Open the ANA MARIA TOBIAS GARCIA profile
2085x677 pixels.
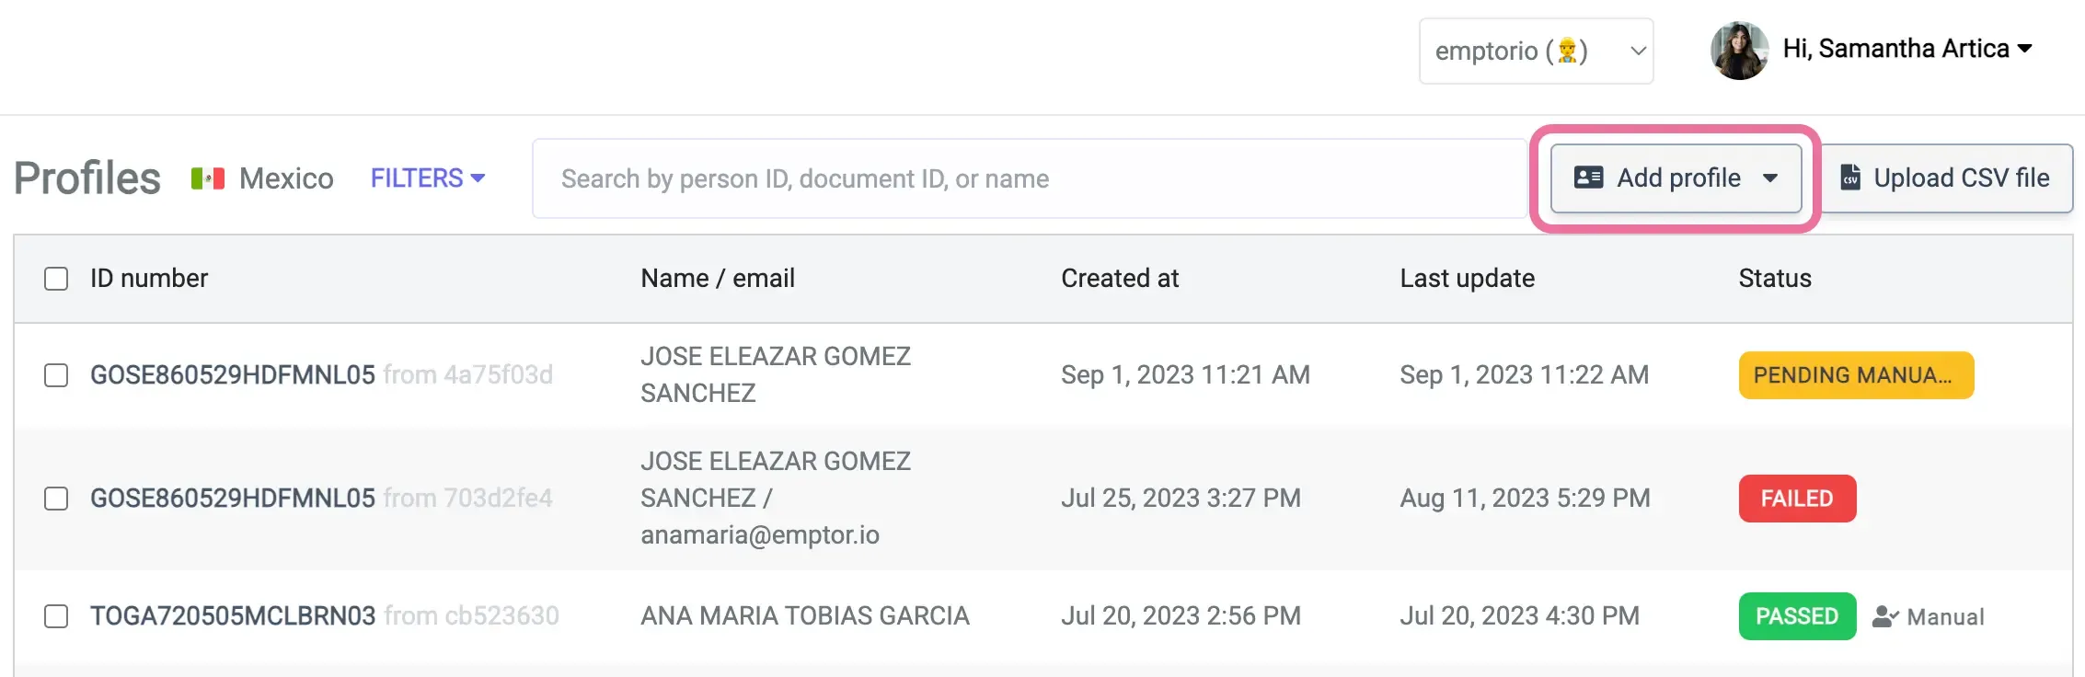click(804, 616)
